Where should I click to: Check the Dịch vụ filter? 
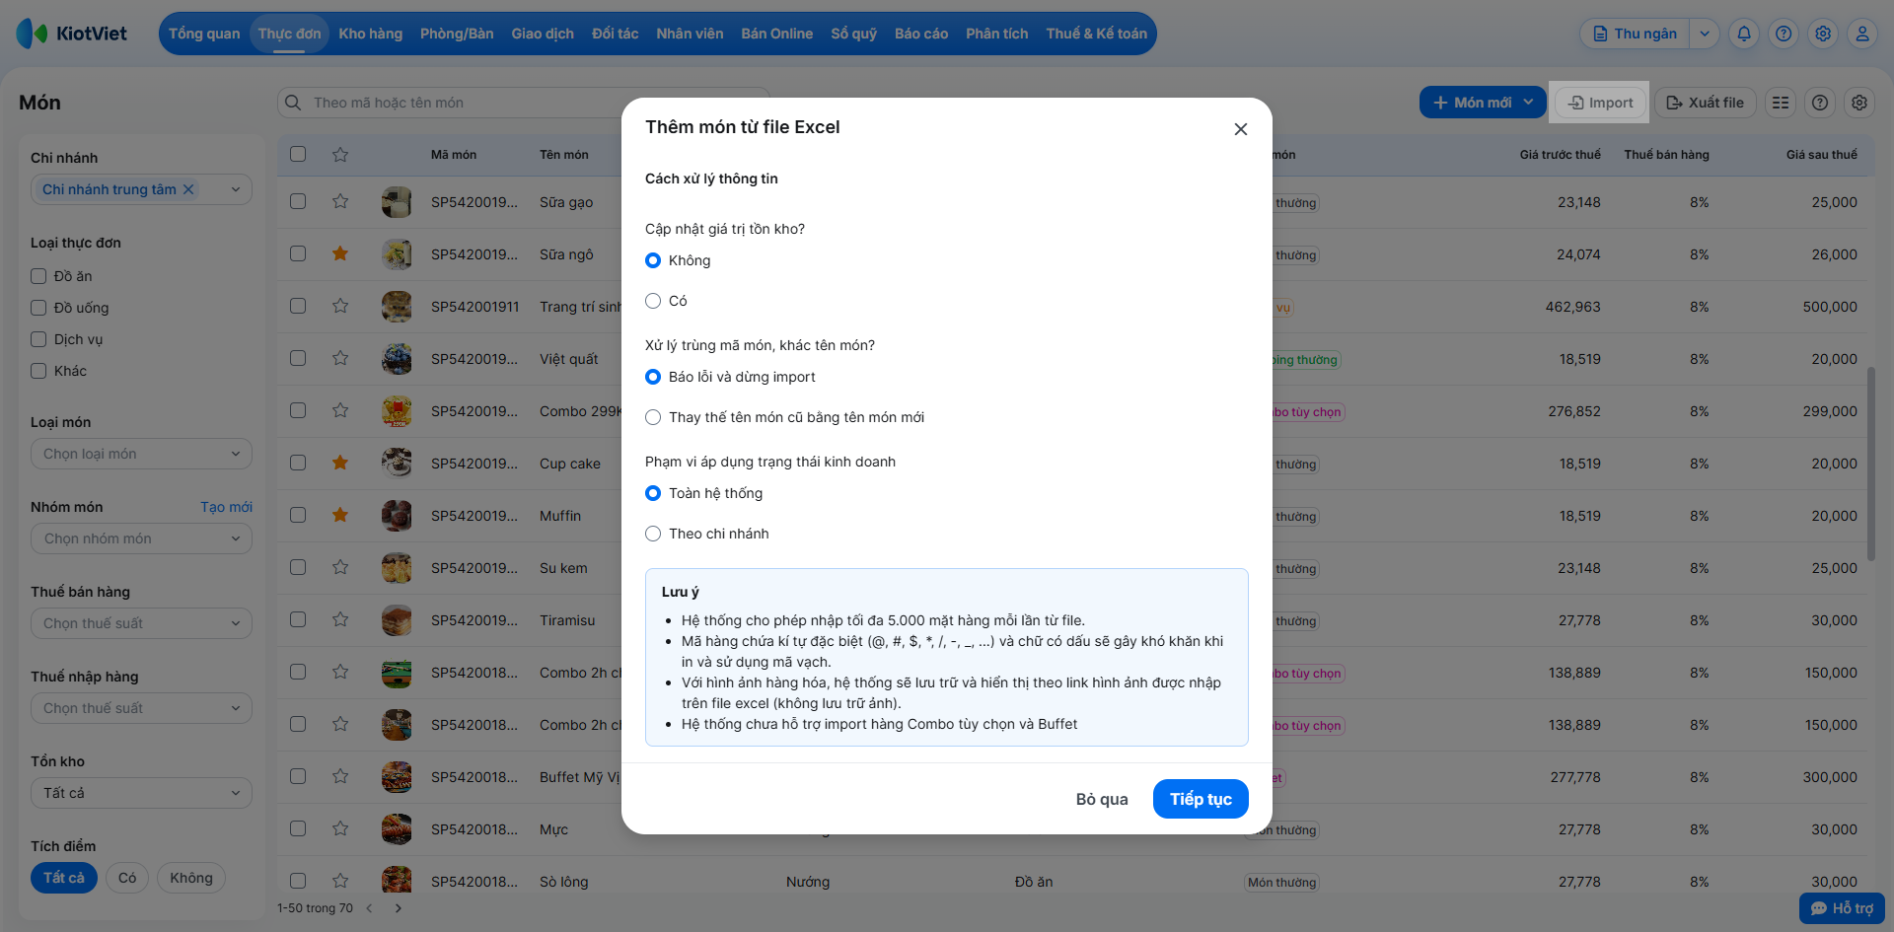click(38, 339)
